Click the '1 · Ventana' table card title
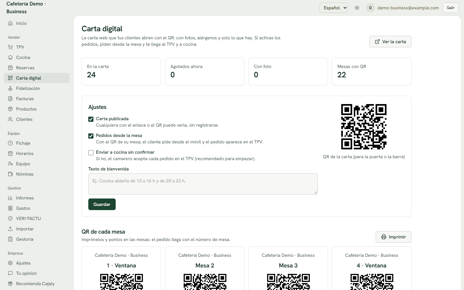Image resolution: width=464 pixels, height=290 pixels. pos(121,266)
